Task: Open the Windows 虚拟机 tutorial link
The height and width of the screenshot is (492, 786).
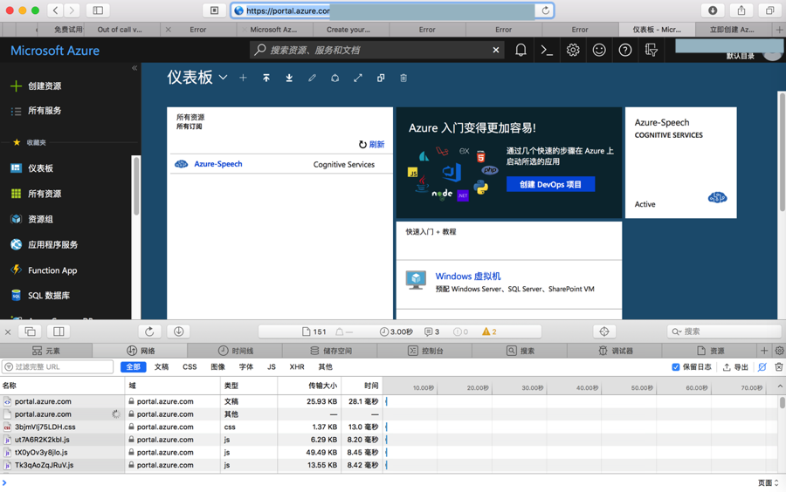Action: coord(468,276)
